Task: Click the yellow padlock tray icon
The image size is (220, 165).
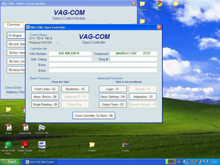Action: [179, 161]
